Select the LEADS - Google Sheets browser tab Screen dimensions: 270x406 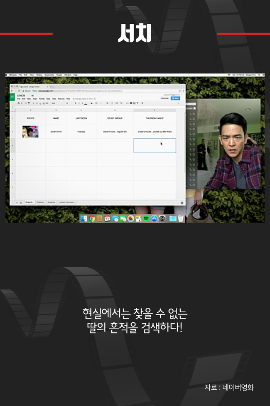[34, 87]
